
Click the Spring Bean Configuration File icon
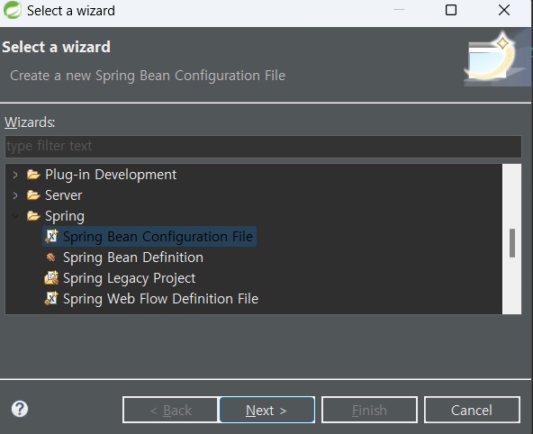tap(51, 236)
